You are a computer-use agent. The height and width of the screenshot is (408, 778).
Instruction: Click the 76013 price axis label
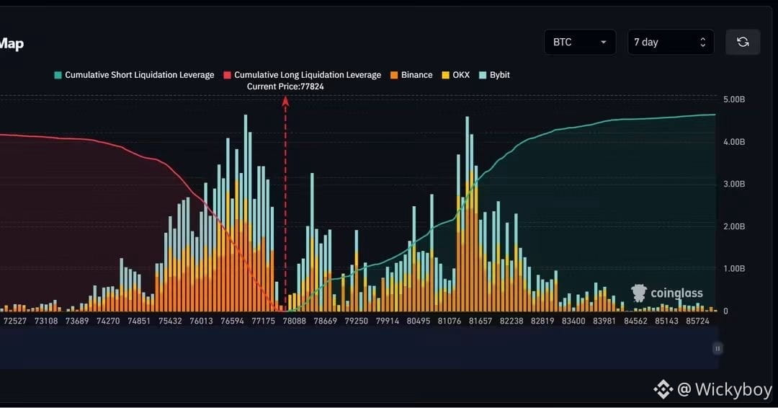(x=201, y=321)
